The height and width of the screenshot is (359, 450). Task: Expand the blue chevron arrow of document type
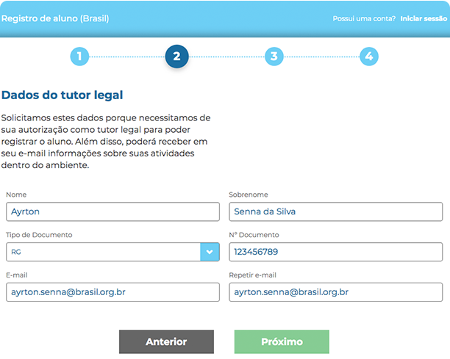click(x=210, y=252)
